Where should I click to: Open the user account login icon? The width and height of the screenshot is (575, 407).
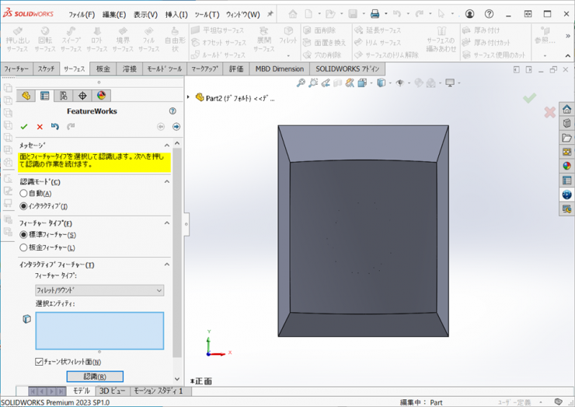point(469,14)
